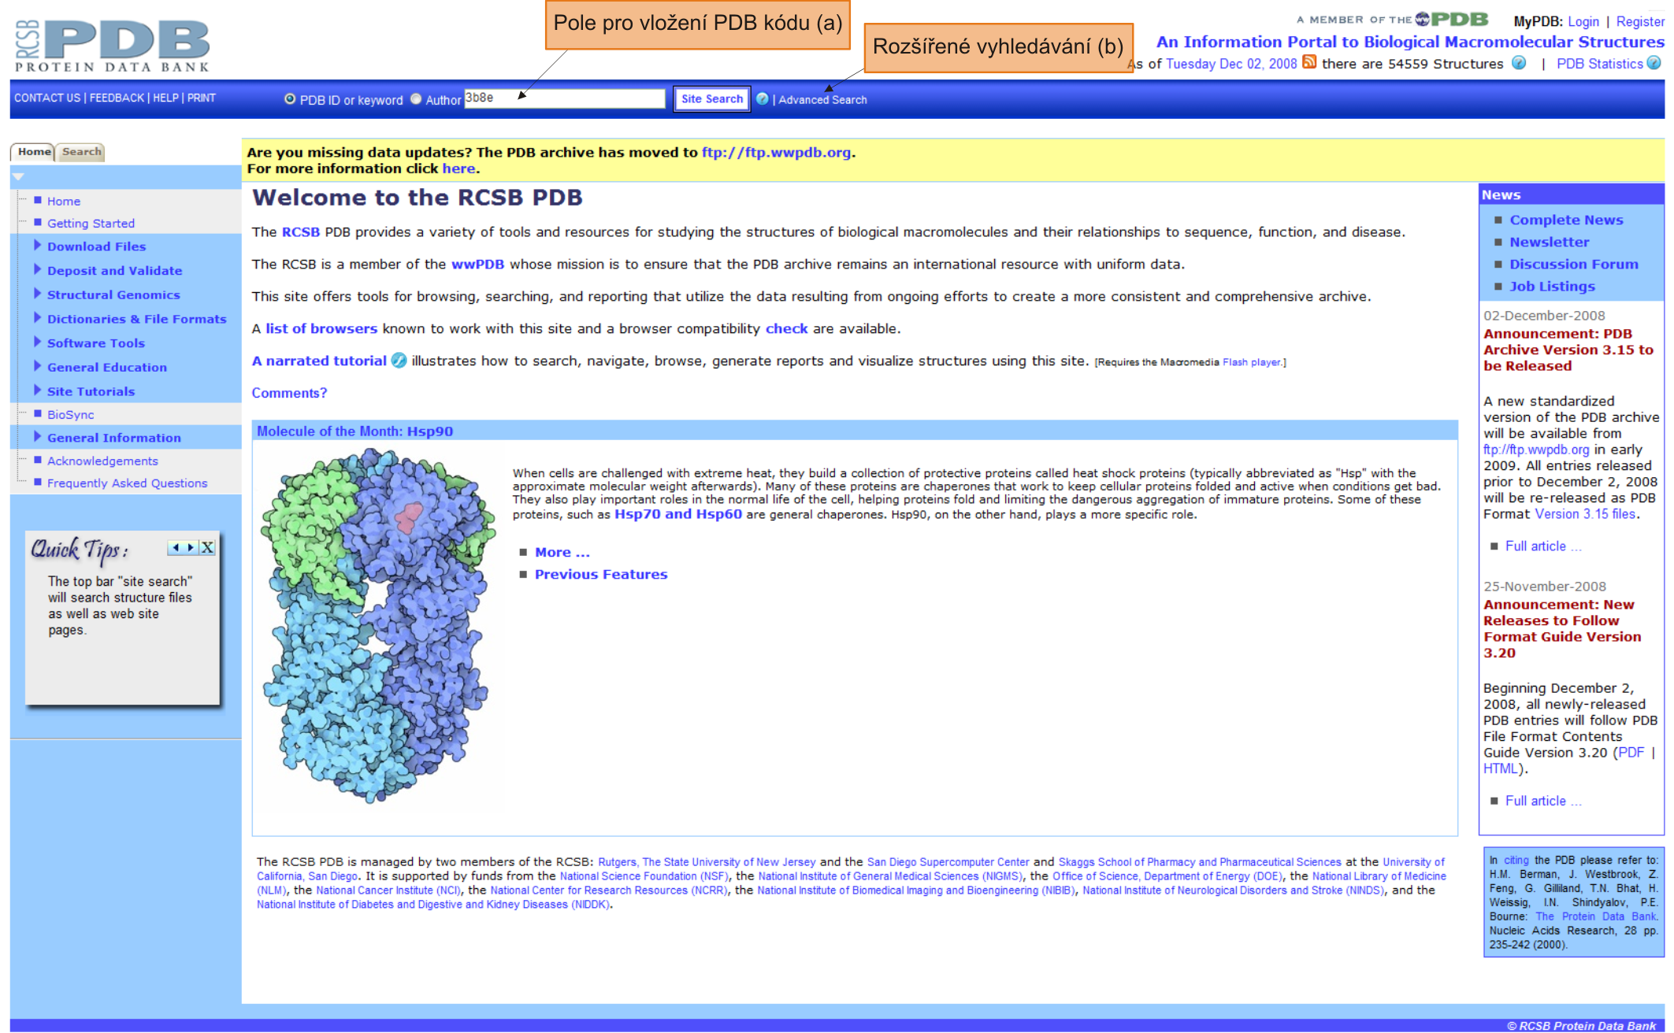
Task: Open Newsletter link in News panel
Action: pyautogui.click(x=1549, y=243)
